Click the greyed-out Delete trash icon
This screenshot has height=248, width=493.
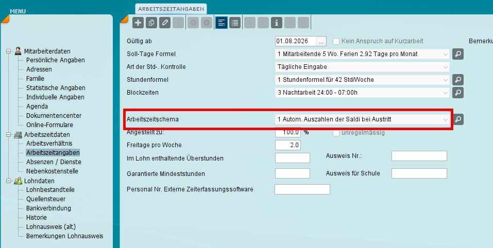[x=178, y=23]
